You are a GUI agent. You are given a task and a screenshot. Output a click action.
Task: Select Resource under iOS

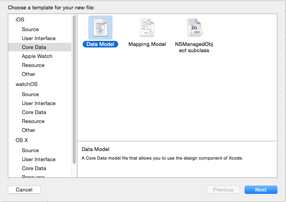(33, 65)
